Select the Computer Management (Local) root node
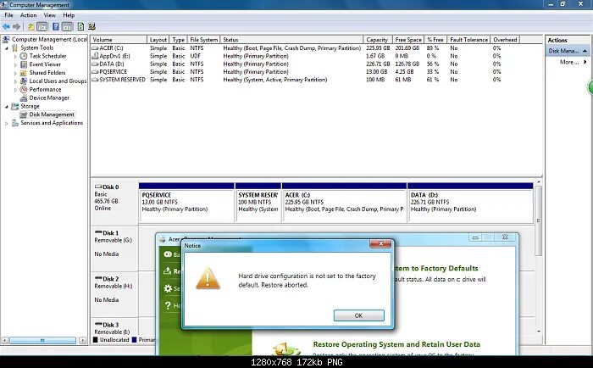 tap(49, 39)
